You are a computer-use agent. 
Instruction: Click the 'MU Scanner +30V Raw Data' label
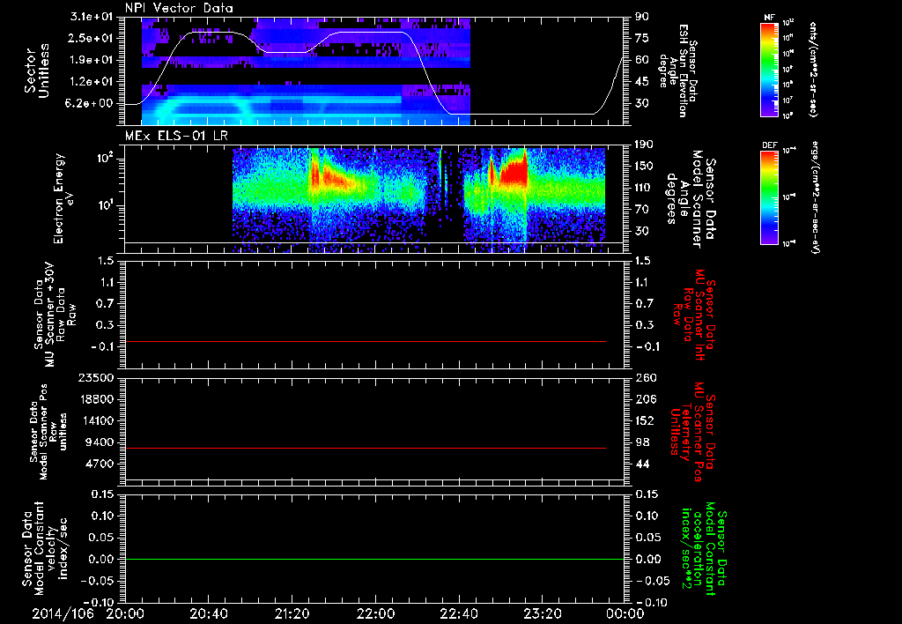55,315
